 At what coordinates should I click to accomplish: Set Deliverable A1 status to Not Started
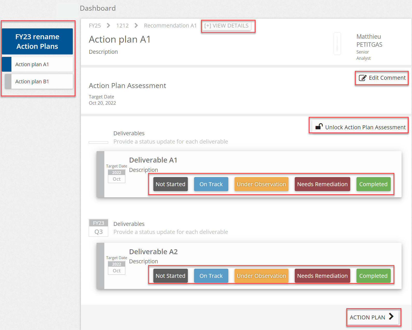(170, 184)
